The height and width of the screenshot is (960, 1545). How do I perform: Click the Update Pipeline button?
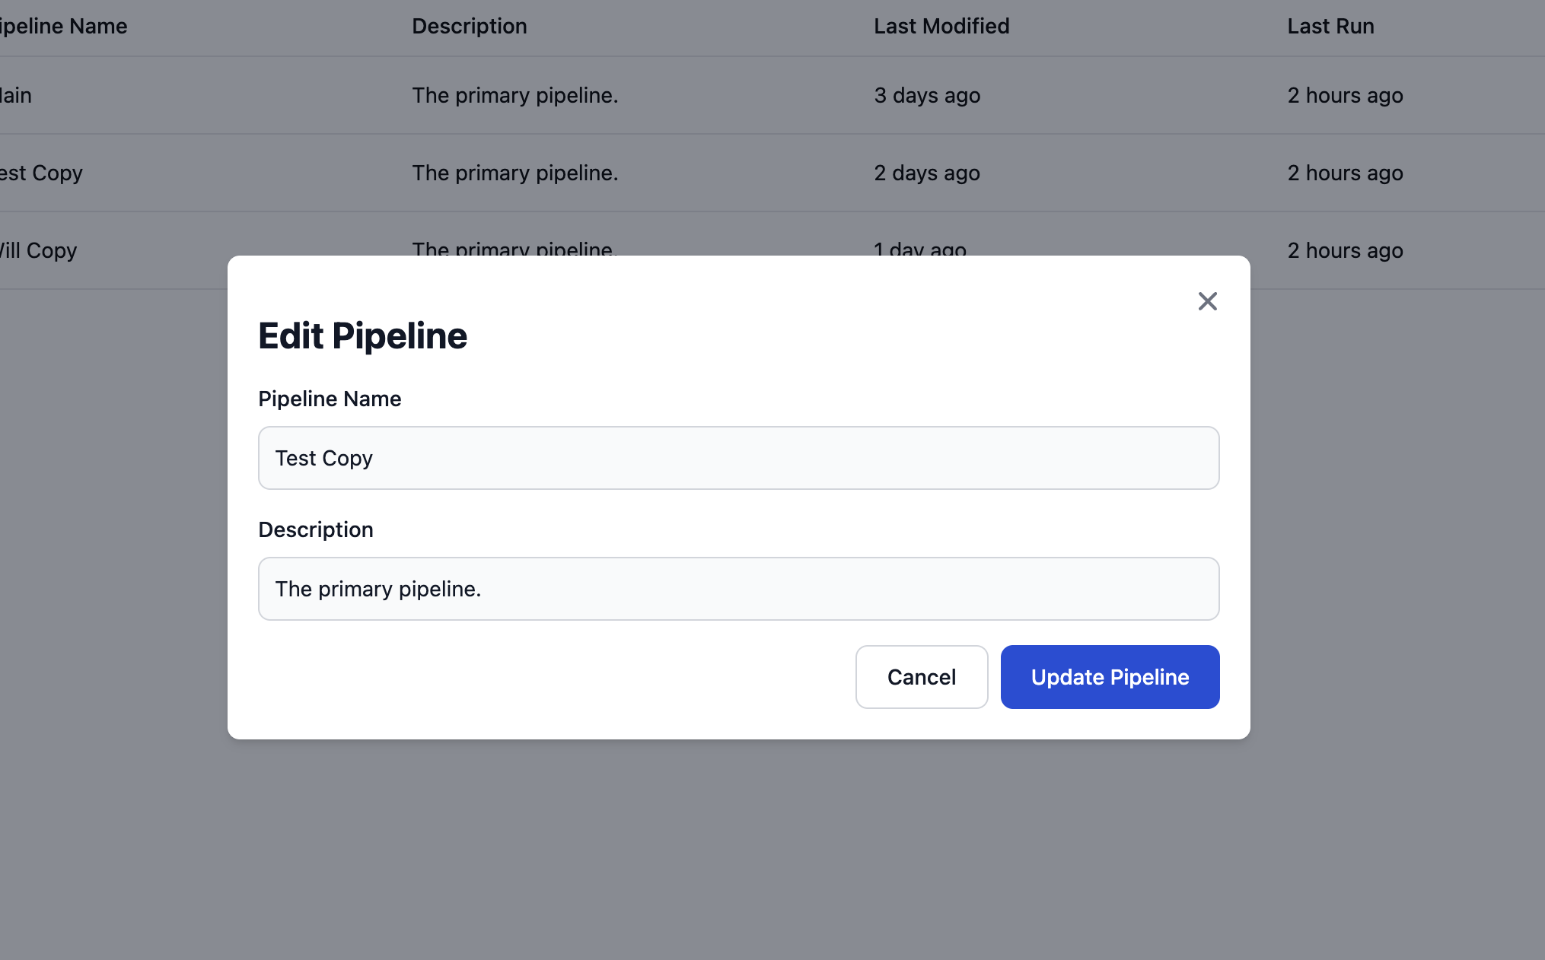point(1109,677)
